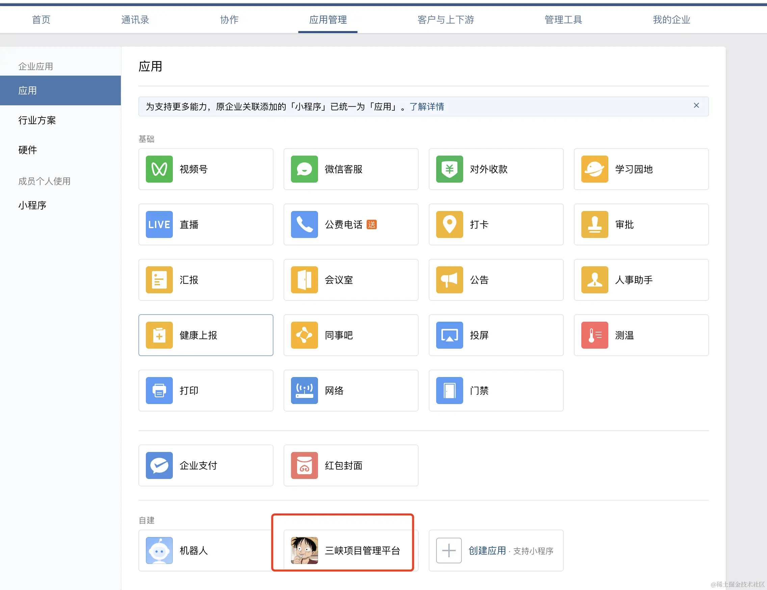Switch to the 通讯录 tab
The image size is (767, 590).
(135, 20)
